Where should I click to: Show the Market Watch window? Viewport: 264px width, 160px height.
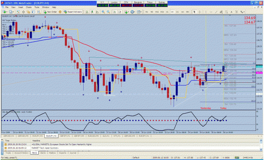(x=18, y=12)
